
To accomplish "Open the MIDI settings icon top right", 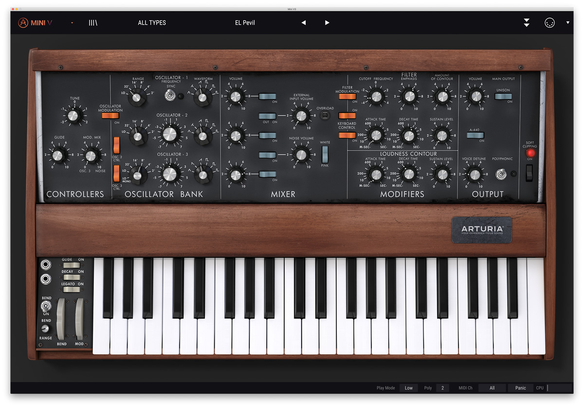I will [549, 22].
